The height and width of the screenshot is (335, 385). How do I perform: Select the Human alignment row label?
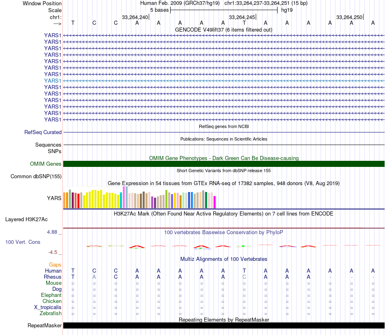point(53,271)
